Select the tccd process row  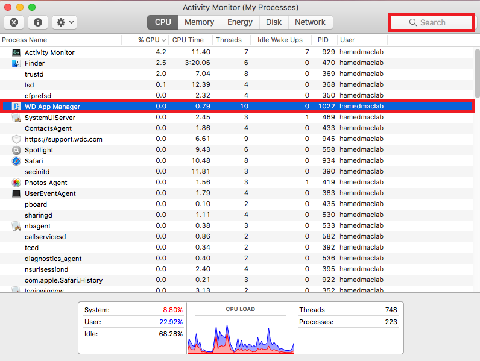coord(236,248)
